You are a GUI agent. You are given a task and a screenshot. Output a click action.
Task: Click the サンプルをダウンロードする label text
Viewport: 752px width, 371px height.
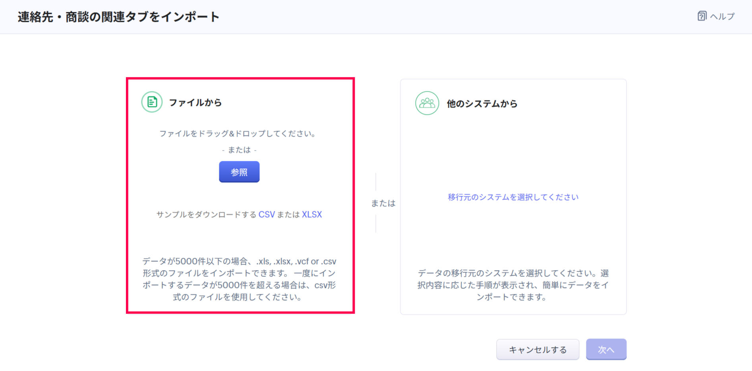point(206,214)
